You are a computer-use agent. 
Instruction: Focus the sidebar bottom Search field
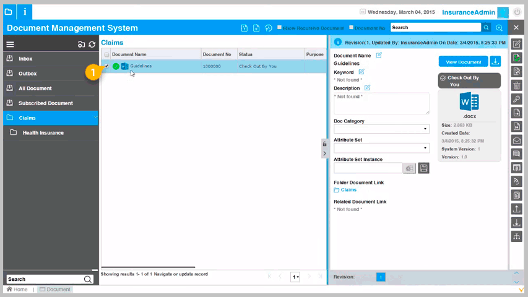(x=45, y=279)
